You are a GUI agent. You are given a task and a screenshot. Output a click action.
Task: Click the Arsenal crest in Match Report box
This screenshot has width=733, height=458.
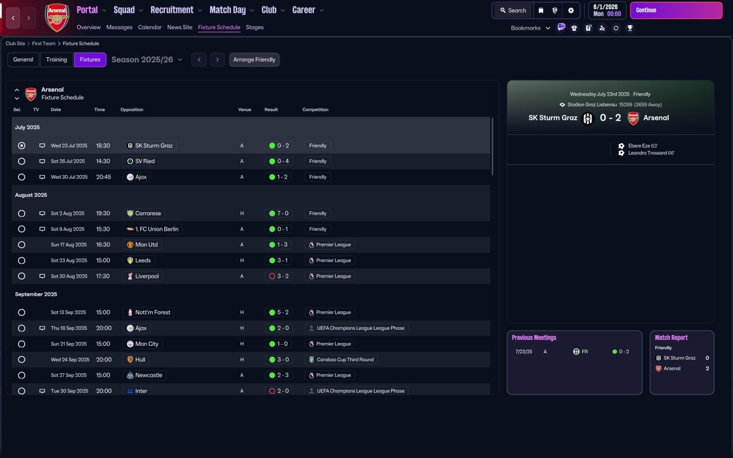coord(659,369)
